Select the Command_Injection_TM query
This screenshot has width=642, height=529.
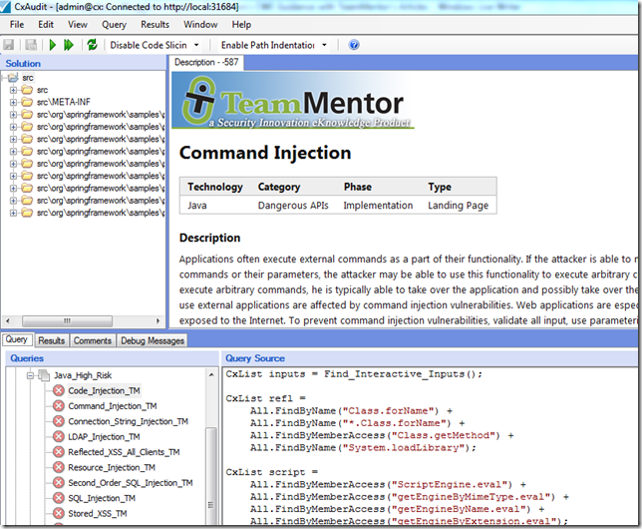click(113, 406)
